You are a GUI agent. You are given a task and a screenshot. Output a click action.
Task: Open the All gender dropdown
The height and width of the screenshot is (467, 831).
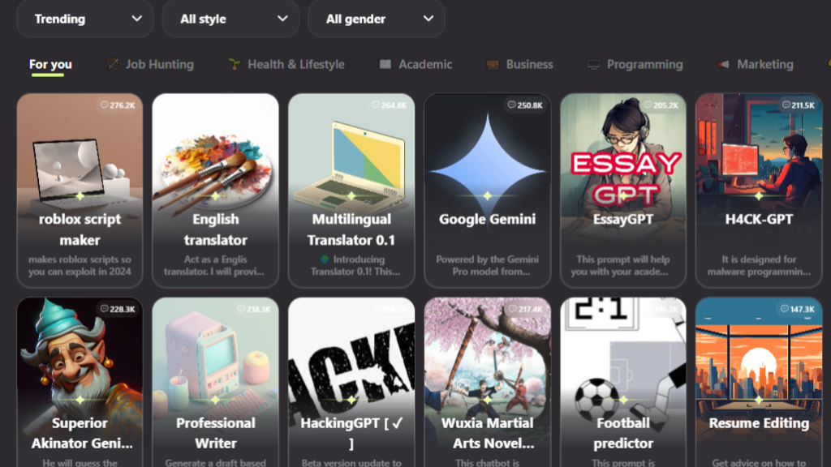tap(377, 19)
